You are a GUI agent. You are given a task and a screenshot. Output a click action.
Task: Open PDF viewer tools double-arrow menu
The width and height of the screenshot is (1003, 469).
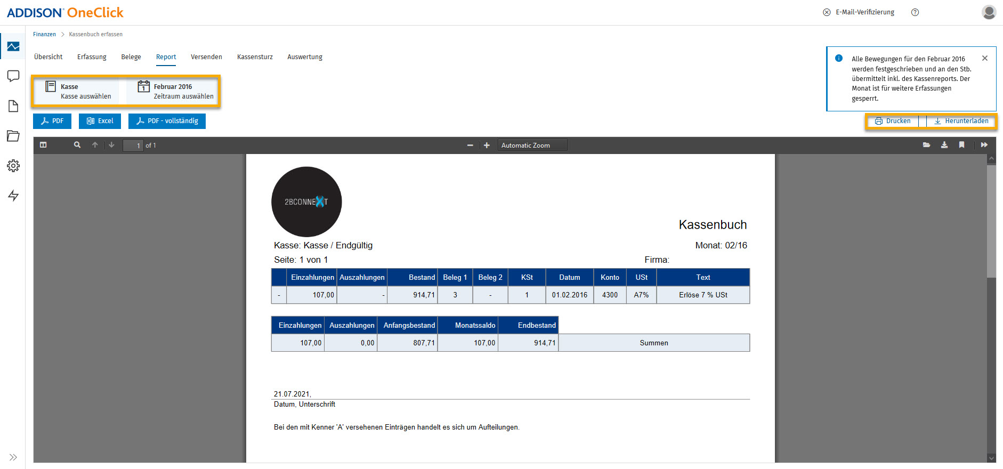point(984,145)
